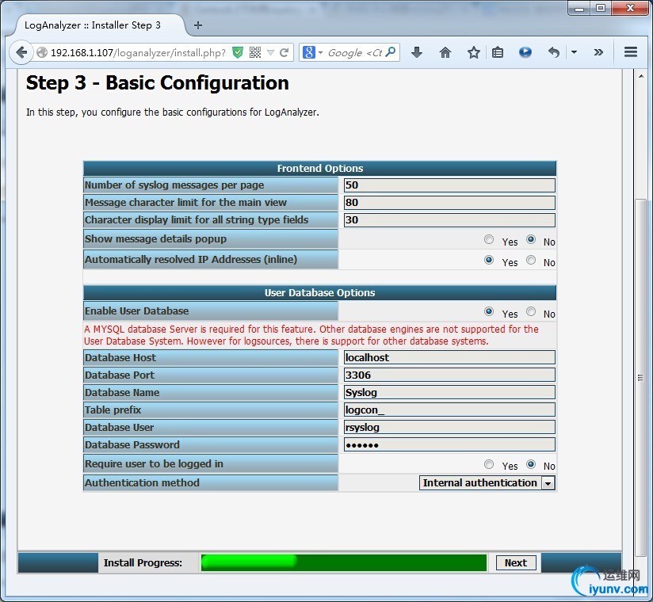Image resolution: width=653 pixels, height=602 pixels.
Task: Focus the syslog messages per page field
Action: pos(449,185)
